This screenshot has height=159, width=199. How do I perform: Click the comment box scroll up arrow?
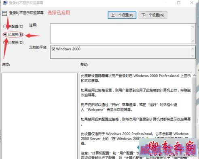pos(193,27)
